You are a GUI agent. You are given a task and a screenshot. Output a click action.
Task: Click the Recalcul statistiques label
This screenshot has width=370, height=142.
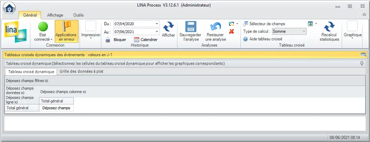[329, 37]
